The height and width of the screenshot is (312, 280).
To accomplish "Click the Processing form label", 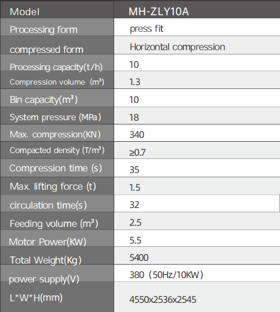I will (x=44, y=30).
